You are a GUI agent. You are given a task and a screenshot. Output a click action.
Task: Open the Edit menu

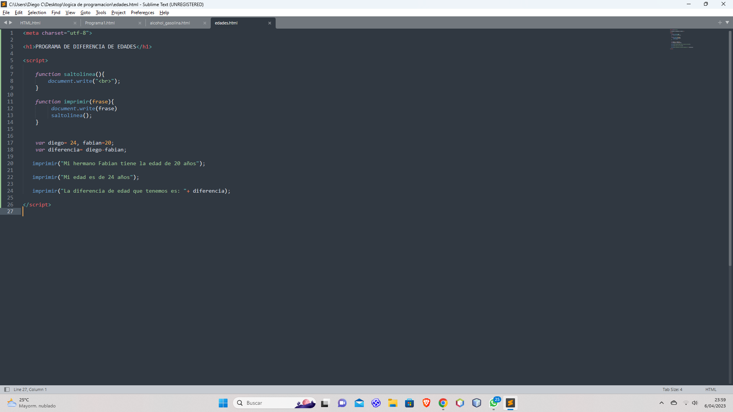[x=18, y=13]
